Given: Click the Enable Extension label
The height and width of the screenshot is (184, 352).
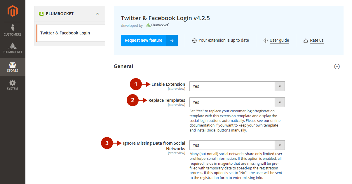Looking at the screenshot, I should click(x=168, y=84).
